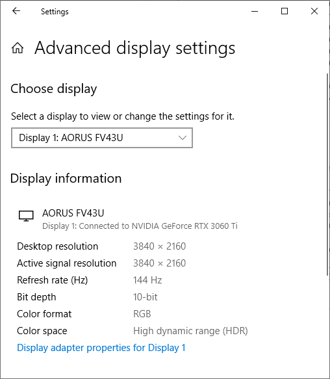Click the vertical scrollbar on the right edge
Image resolution: width=330 pixels, height=379 pixels.
pos(328,174)
